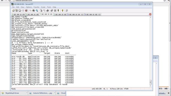The height and width of the screenshot is (96, 171).
Task: Open the File menu
Action: (13, 7)
